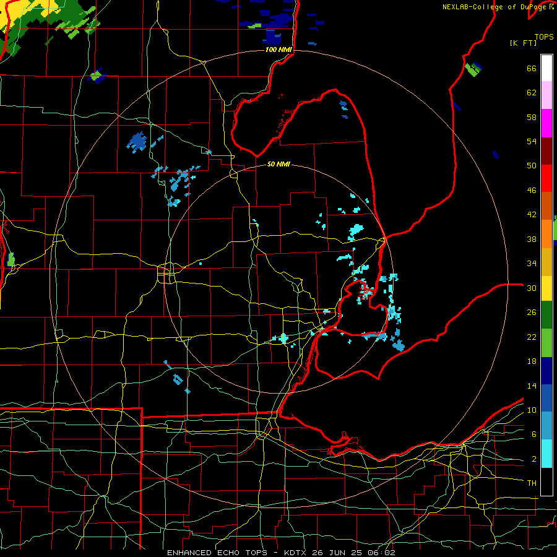Click the 30 scale value
Screen dimensions: 557x557
532,288
